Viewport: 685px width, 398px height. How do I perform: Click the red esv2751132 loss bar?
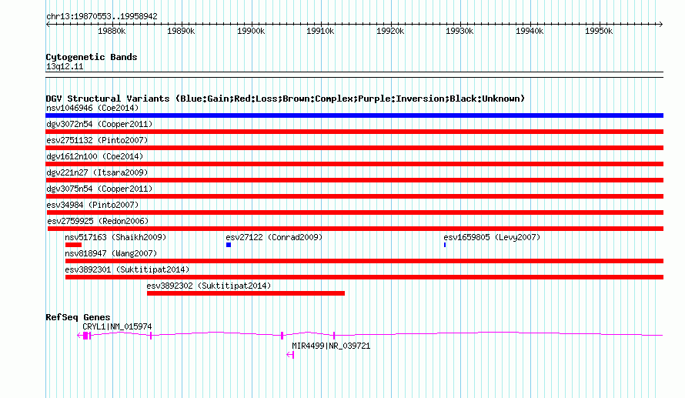(x=354, y=148)
